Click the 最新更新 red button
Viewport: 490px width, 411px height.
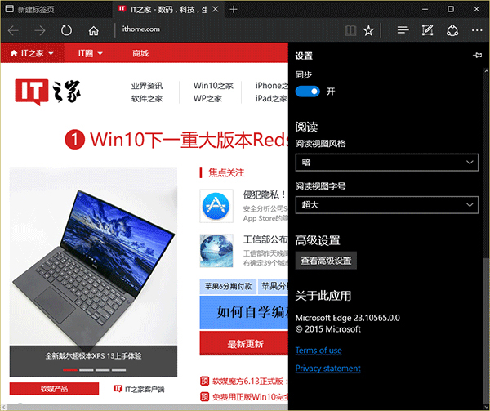(243, 344)
